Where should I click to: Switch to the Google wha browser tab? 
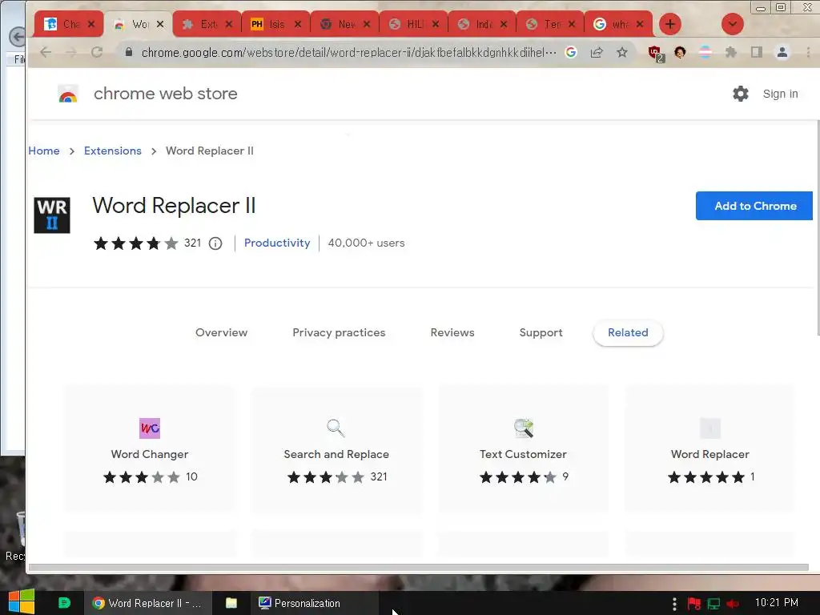click(618, 24)
